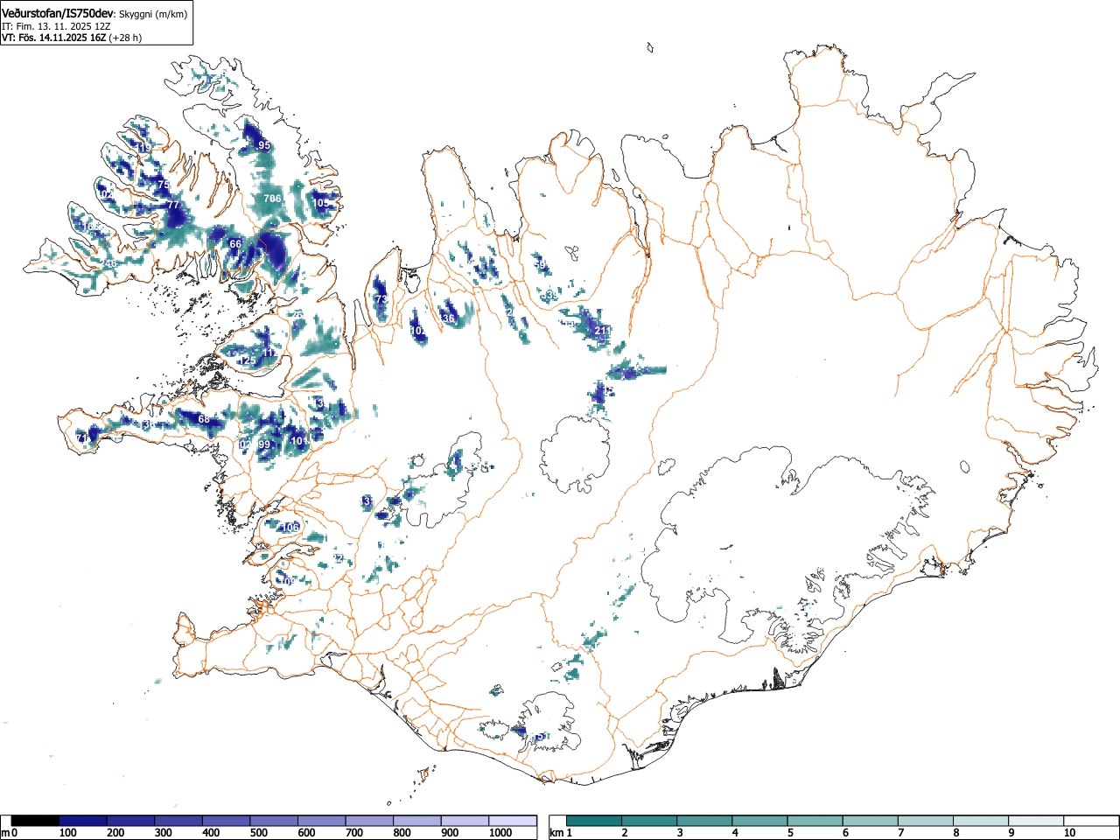Pick the 500–600 m legend swatch

[x=275, y=821]
